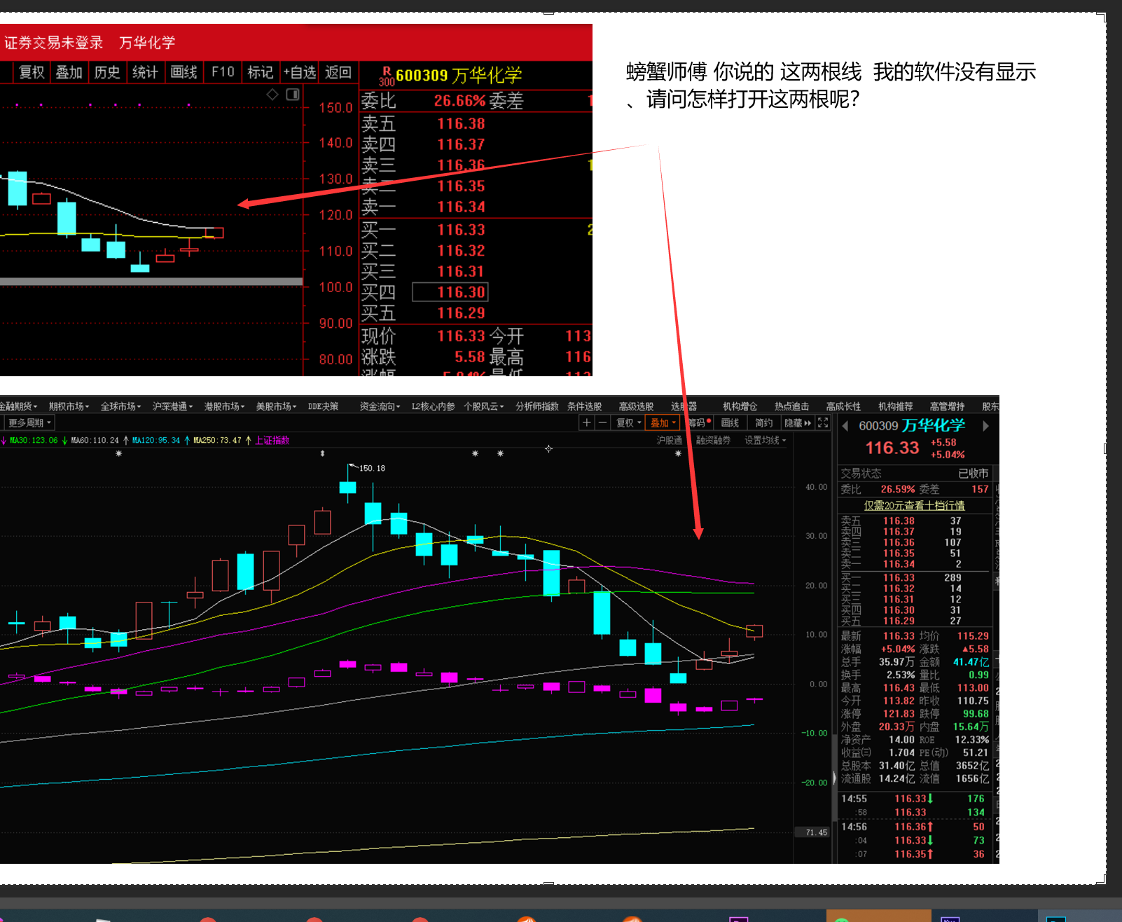Click the diamond icon in upper chart
Viewport: 1122px width, 922px height.
tap(272, 95)
